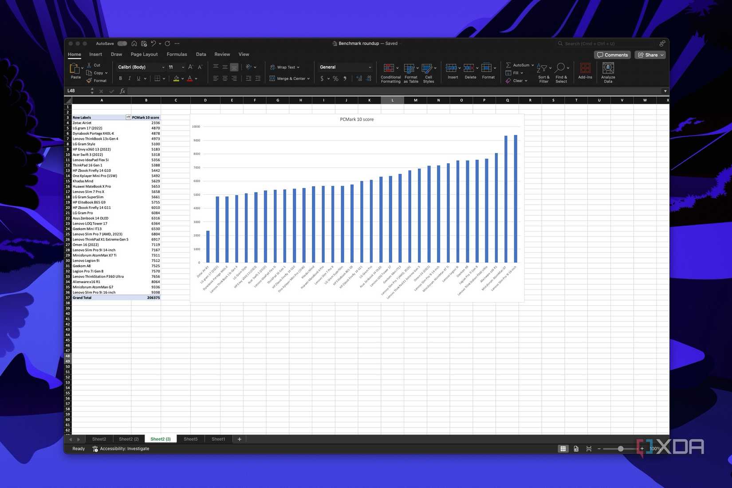Open the General number format dropdown
This screenshot has height=488, width=732.
click(346, 67)
